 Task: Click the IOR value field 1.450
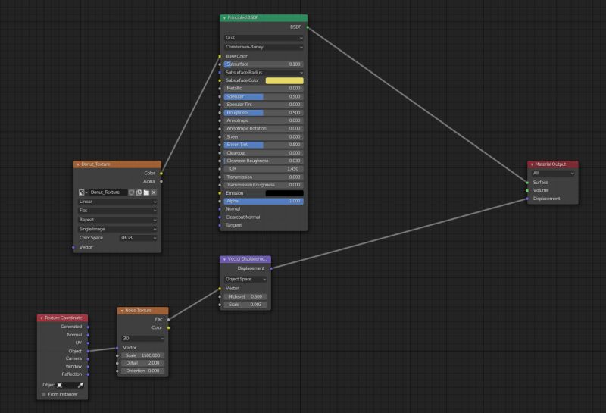[x=264, y=169]
